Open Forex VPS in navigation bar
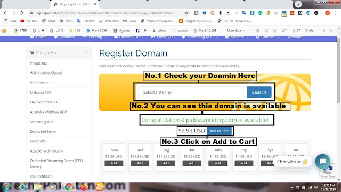Screen dimensions: 341x192 [x=163, y=37]
